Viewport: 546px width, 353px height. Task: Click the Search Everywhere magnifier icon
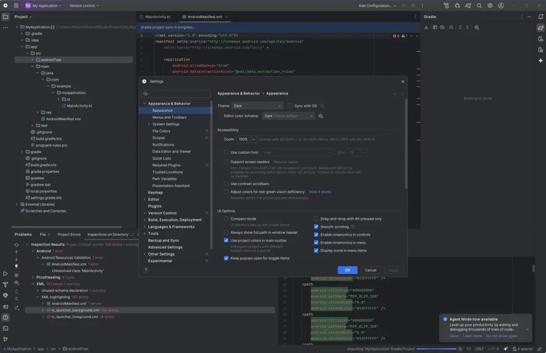(x=479, y=5)
